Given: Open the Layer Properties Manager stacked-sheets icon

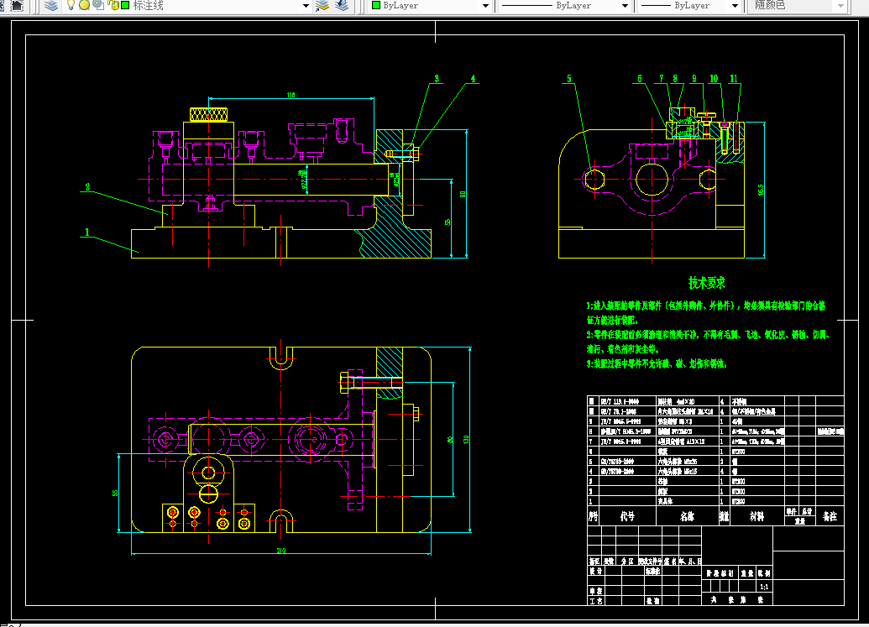Looking at the screenshot, I should 51,6.
